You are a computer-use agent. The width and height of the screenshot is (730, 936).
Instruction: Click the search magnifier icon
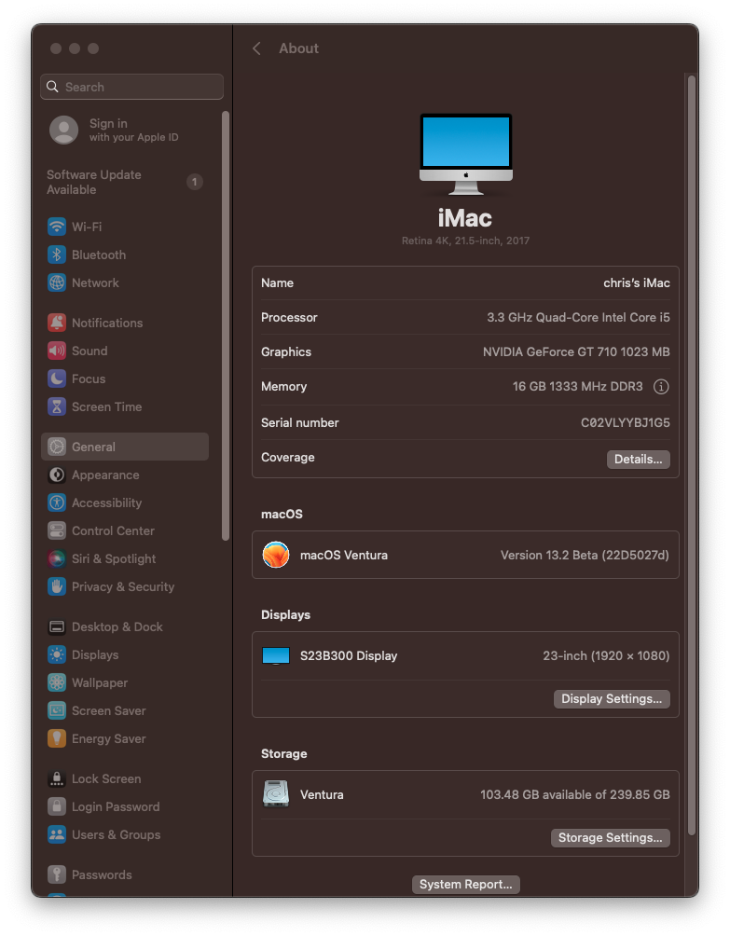[x=52, y=87]
